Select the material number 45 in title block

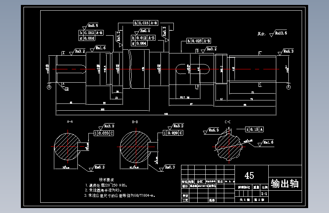pos(249,175)
